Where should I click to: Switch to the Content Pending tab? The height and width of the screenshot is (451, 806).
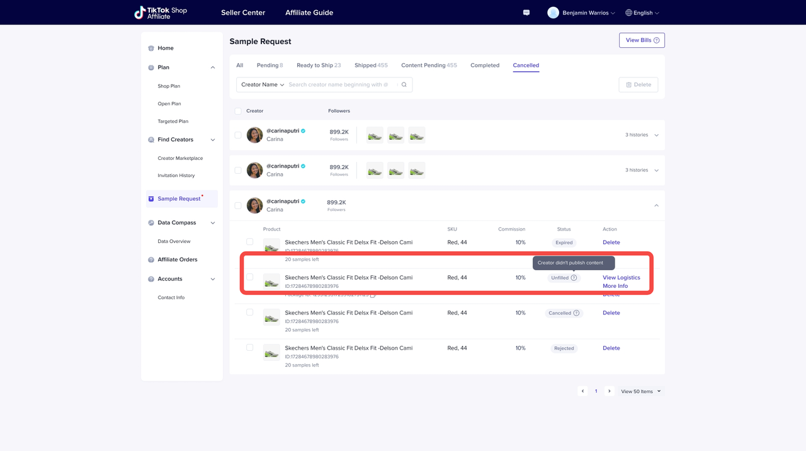[x=429, y=66]
